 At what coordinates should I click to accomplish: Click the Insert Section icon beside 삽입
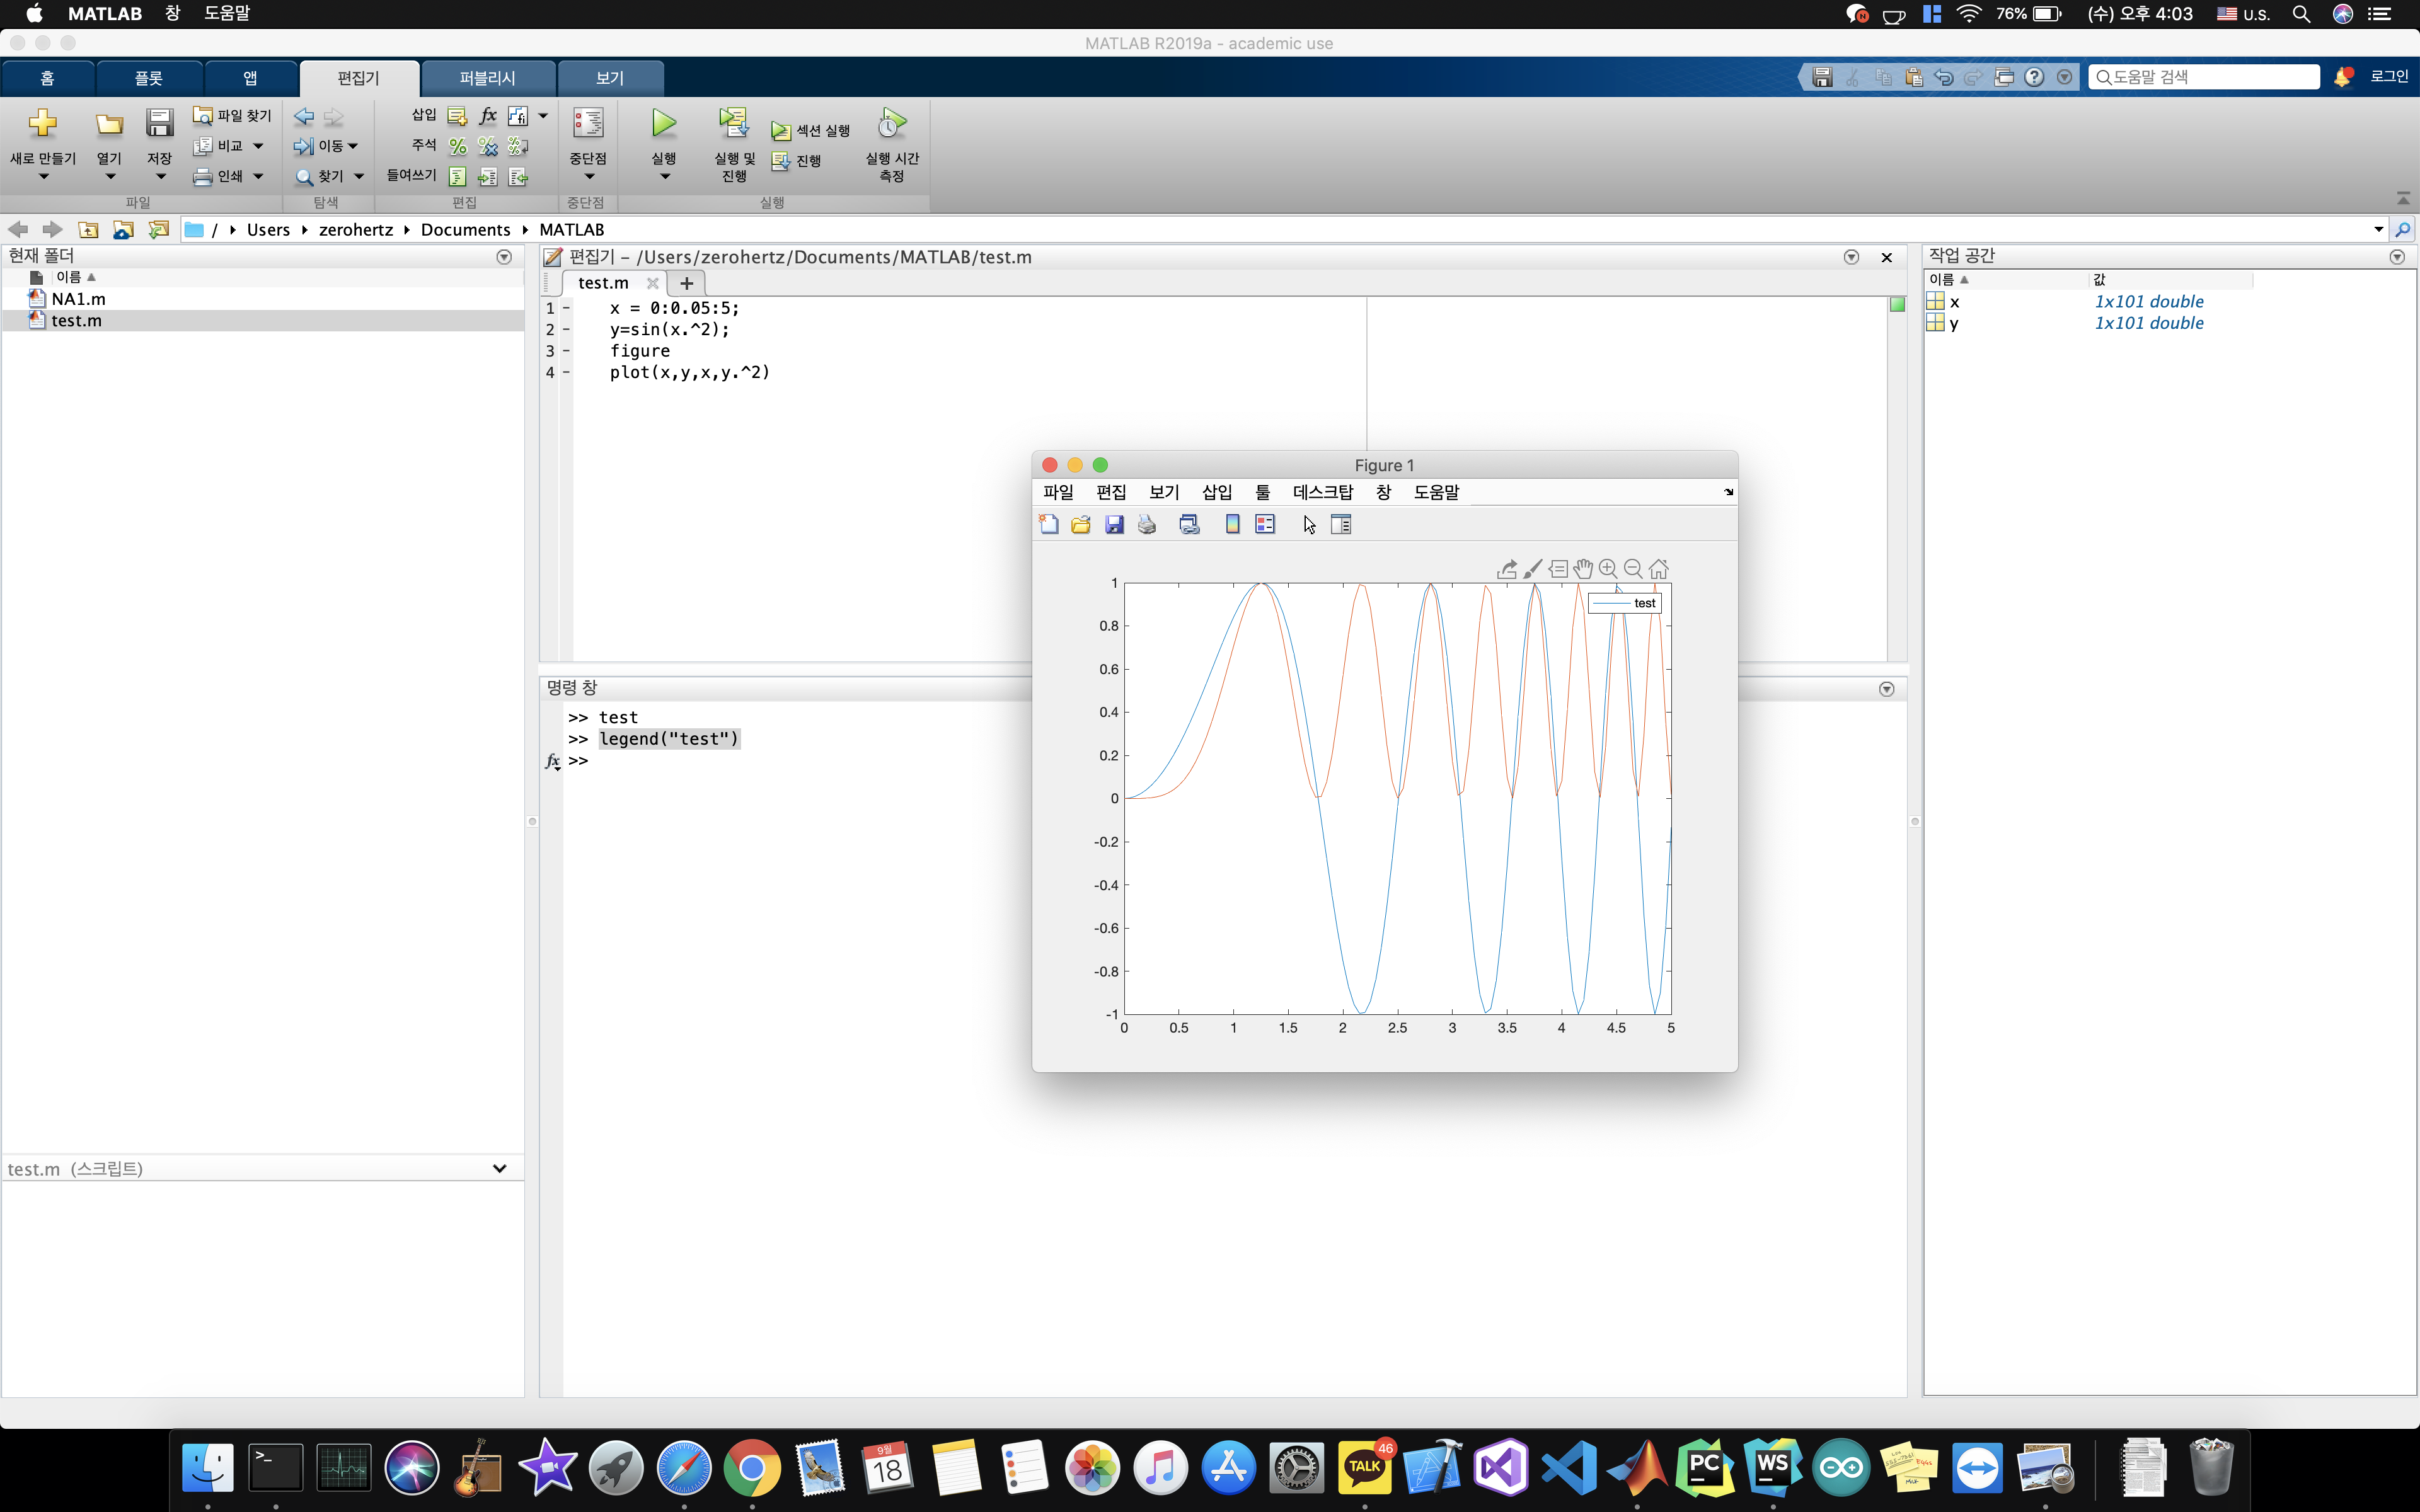tap(458, 116)
